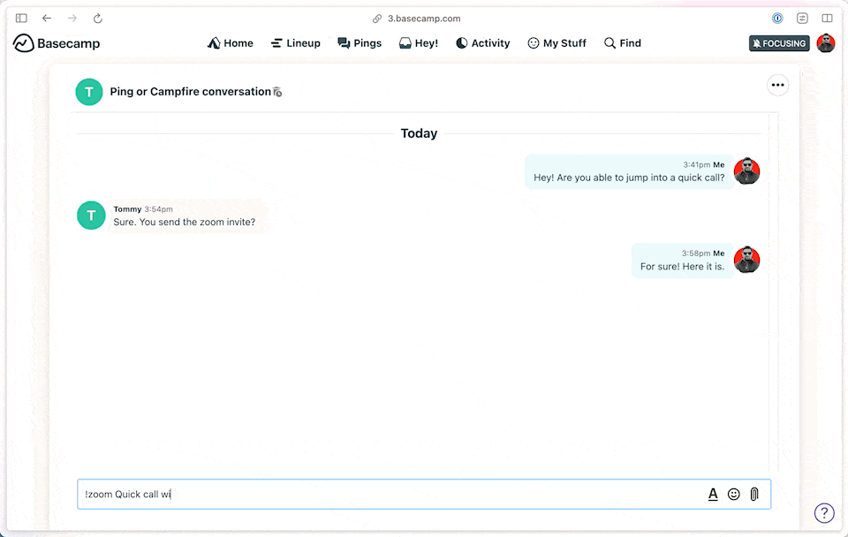Attach a file using the paperclip icon
The image size is (848, 537).
753,494
